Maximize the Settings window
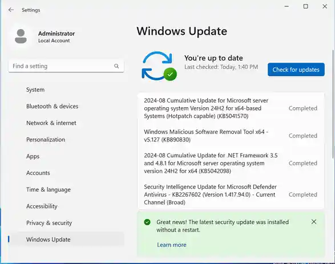Viewport: 335px width, 264px height. (306, 6)
